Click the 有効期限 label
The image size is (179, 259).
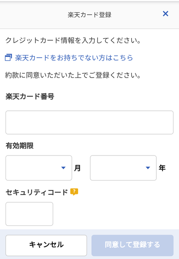20,146
